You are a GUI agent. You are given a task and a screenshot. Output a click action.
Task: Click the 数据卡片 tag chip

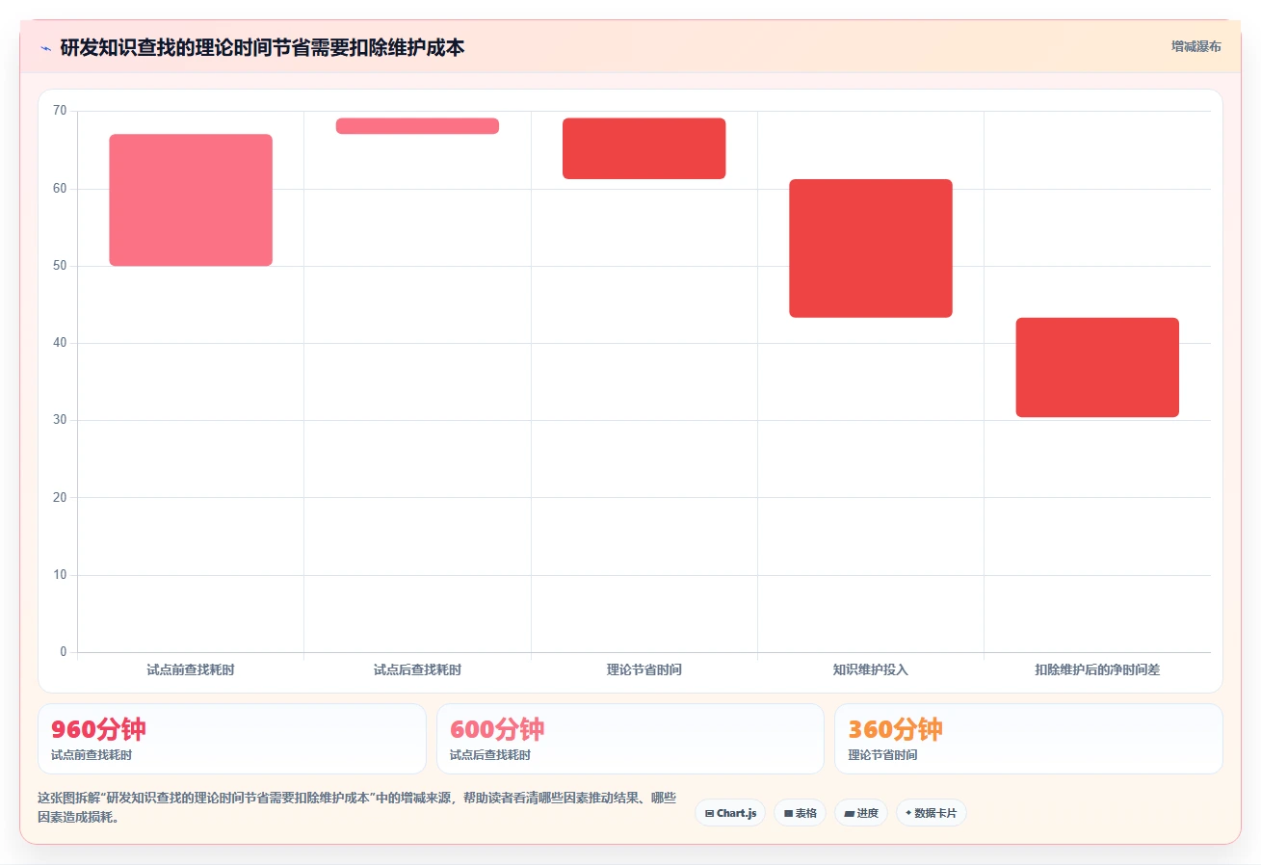(x=931, y=813)
